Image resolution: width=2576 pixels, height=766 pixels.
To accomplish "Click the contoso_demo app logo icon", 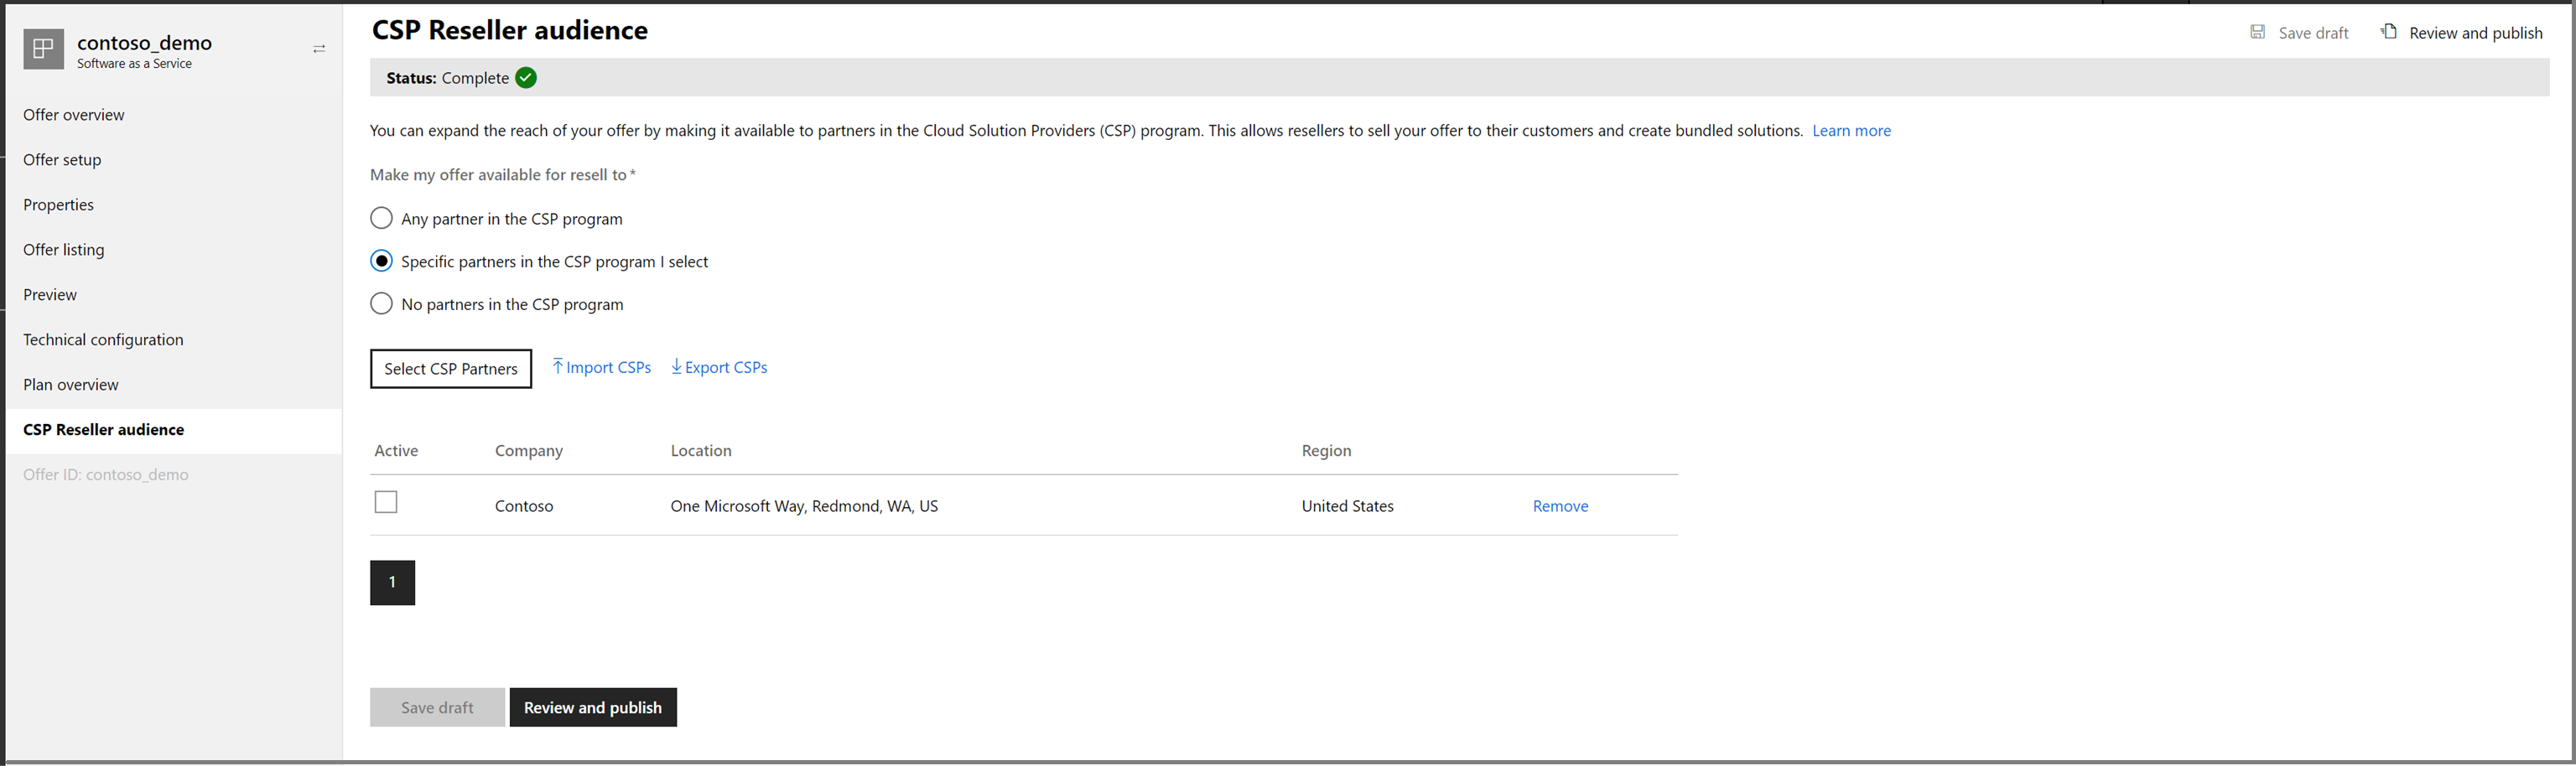I will click(43, 48).
